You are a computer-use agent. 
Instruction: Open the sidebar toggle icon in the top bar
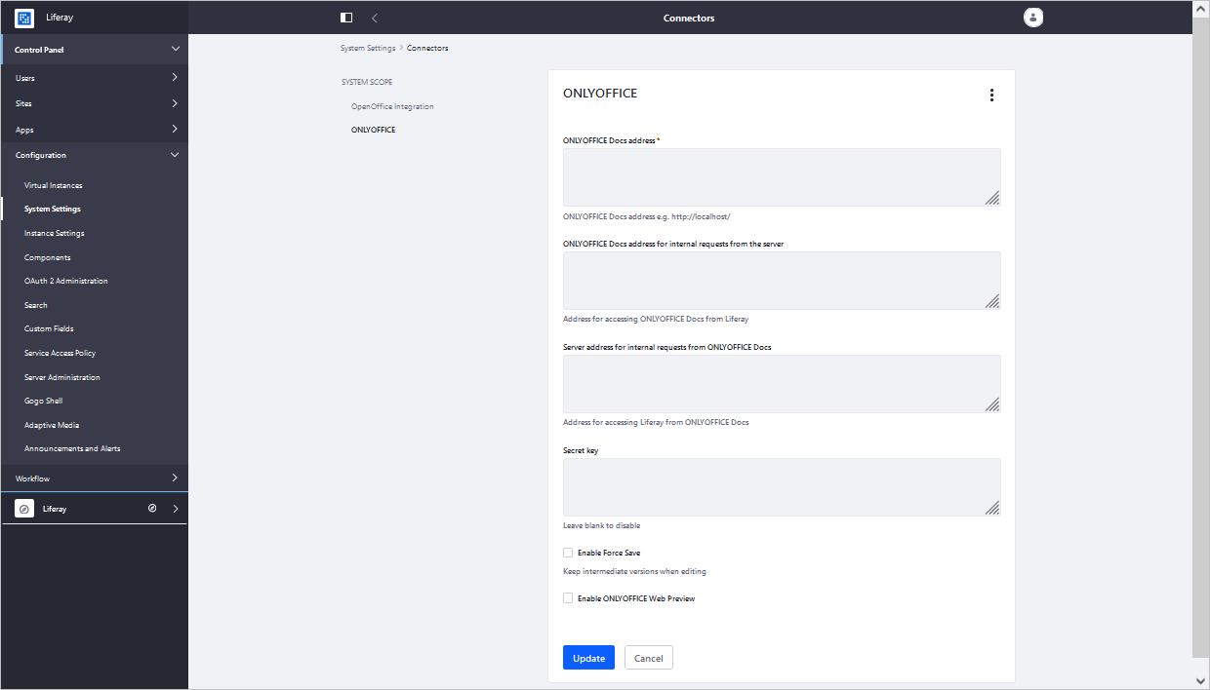point(346,17)
